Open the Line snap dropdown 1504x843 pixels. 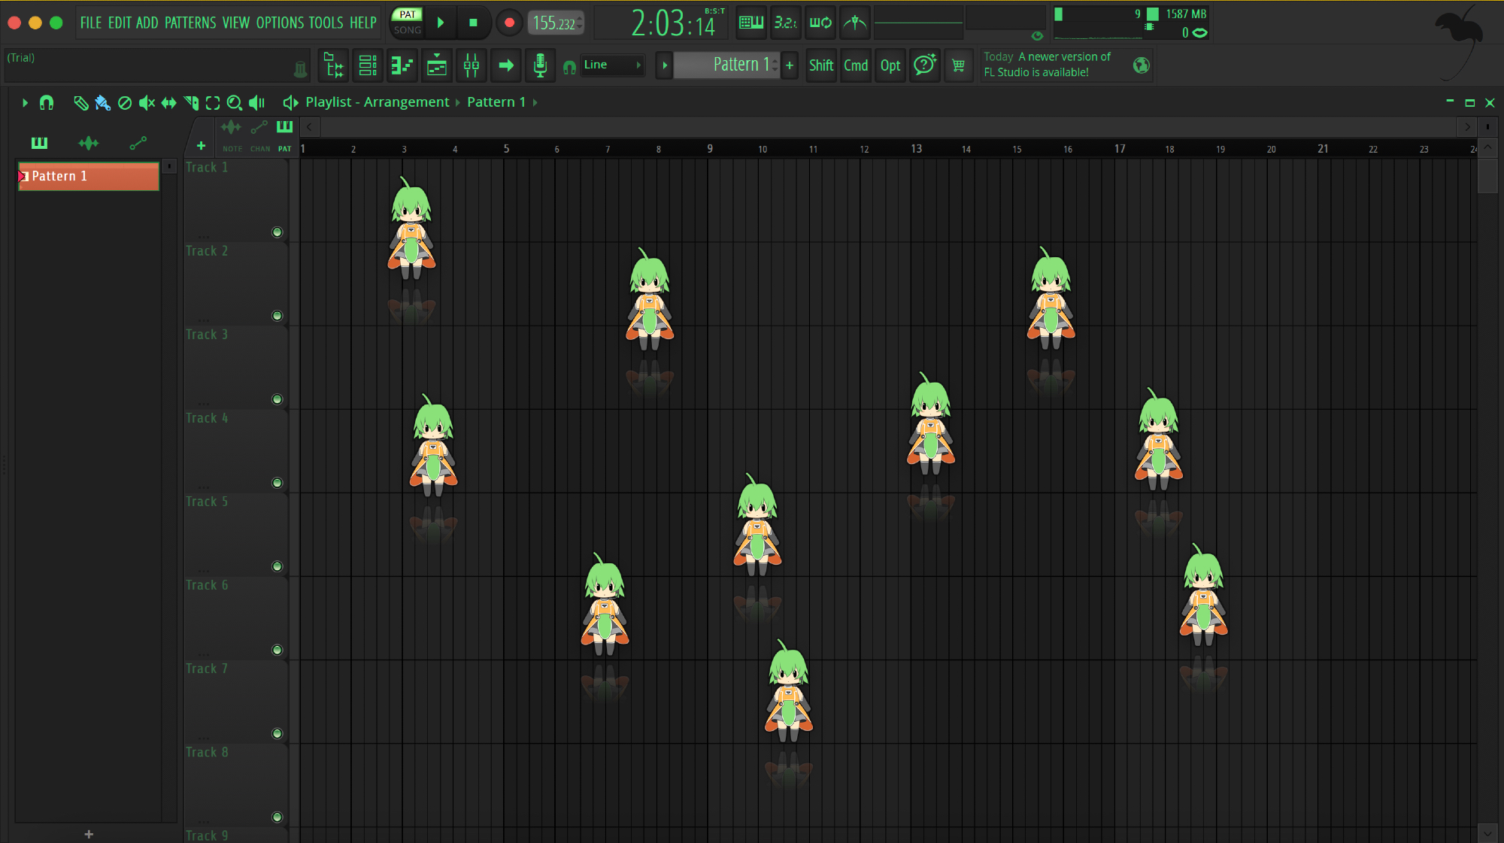(x=611, y=65)
